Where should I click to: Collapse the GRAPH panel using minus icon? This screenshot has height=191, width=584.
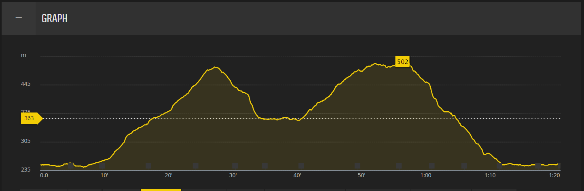coord(19,19)
